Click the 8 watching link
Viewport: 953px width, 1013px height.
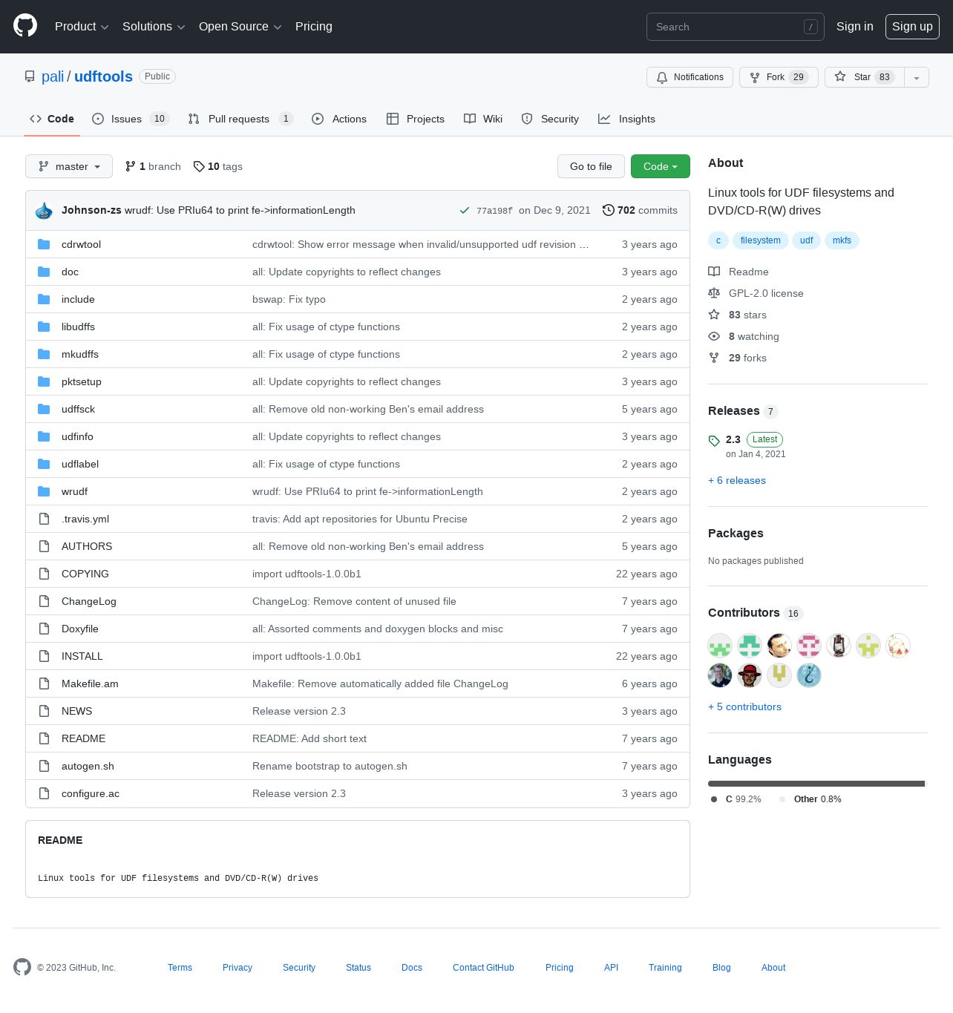[x=744, y=336]
